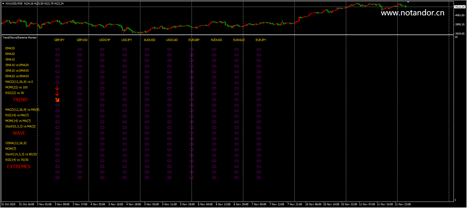This screenshot has width=467, height=208.
Task: Select the USDCAD column header
Action: 172,40
